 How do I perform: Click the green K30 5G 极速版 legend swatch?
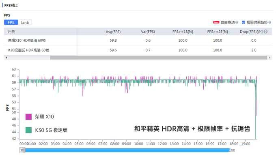click(x=28, y=130)
